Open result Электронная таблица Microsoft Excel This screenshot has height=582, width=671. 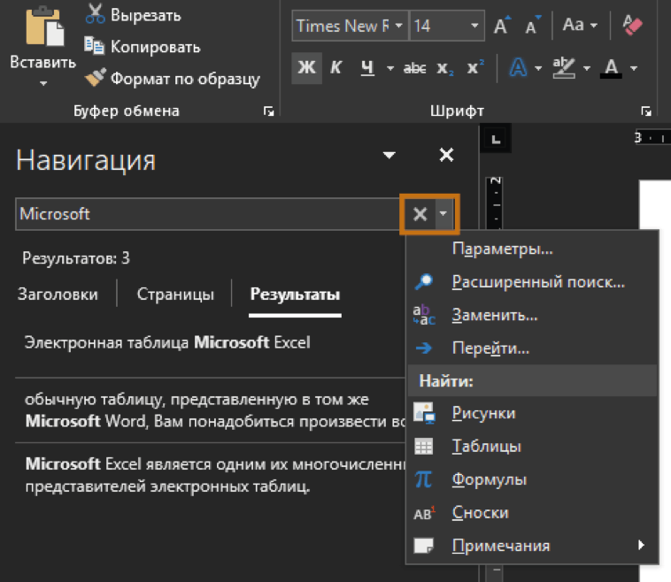(x=167, y=342)
